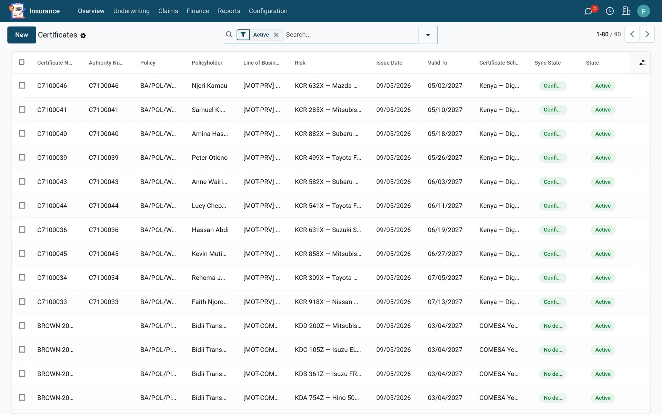The image size is (662, 414).
Task: Open the activities clock icon
Action: tap(610, 11)
